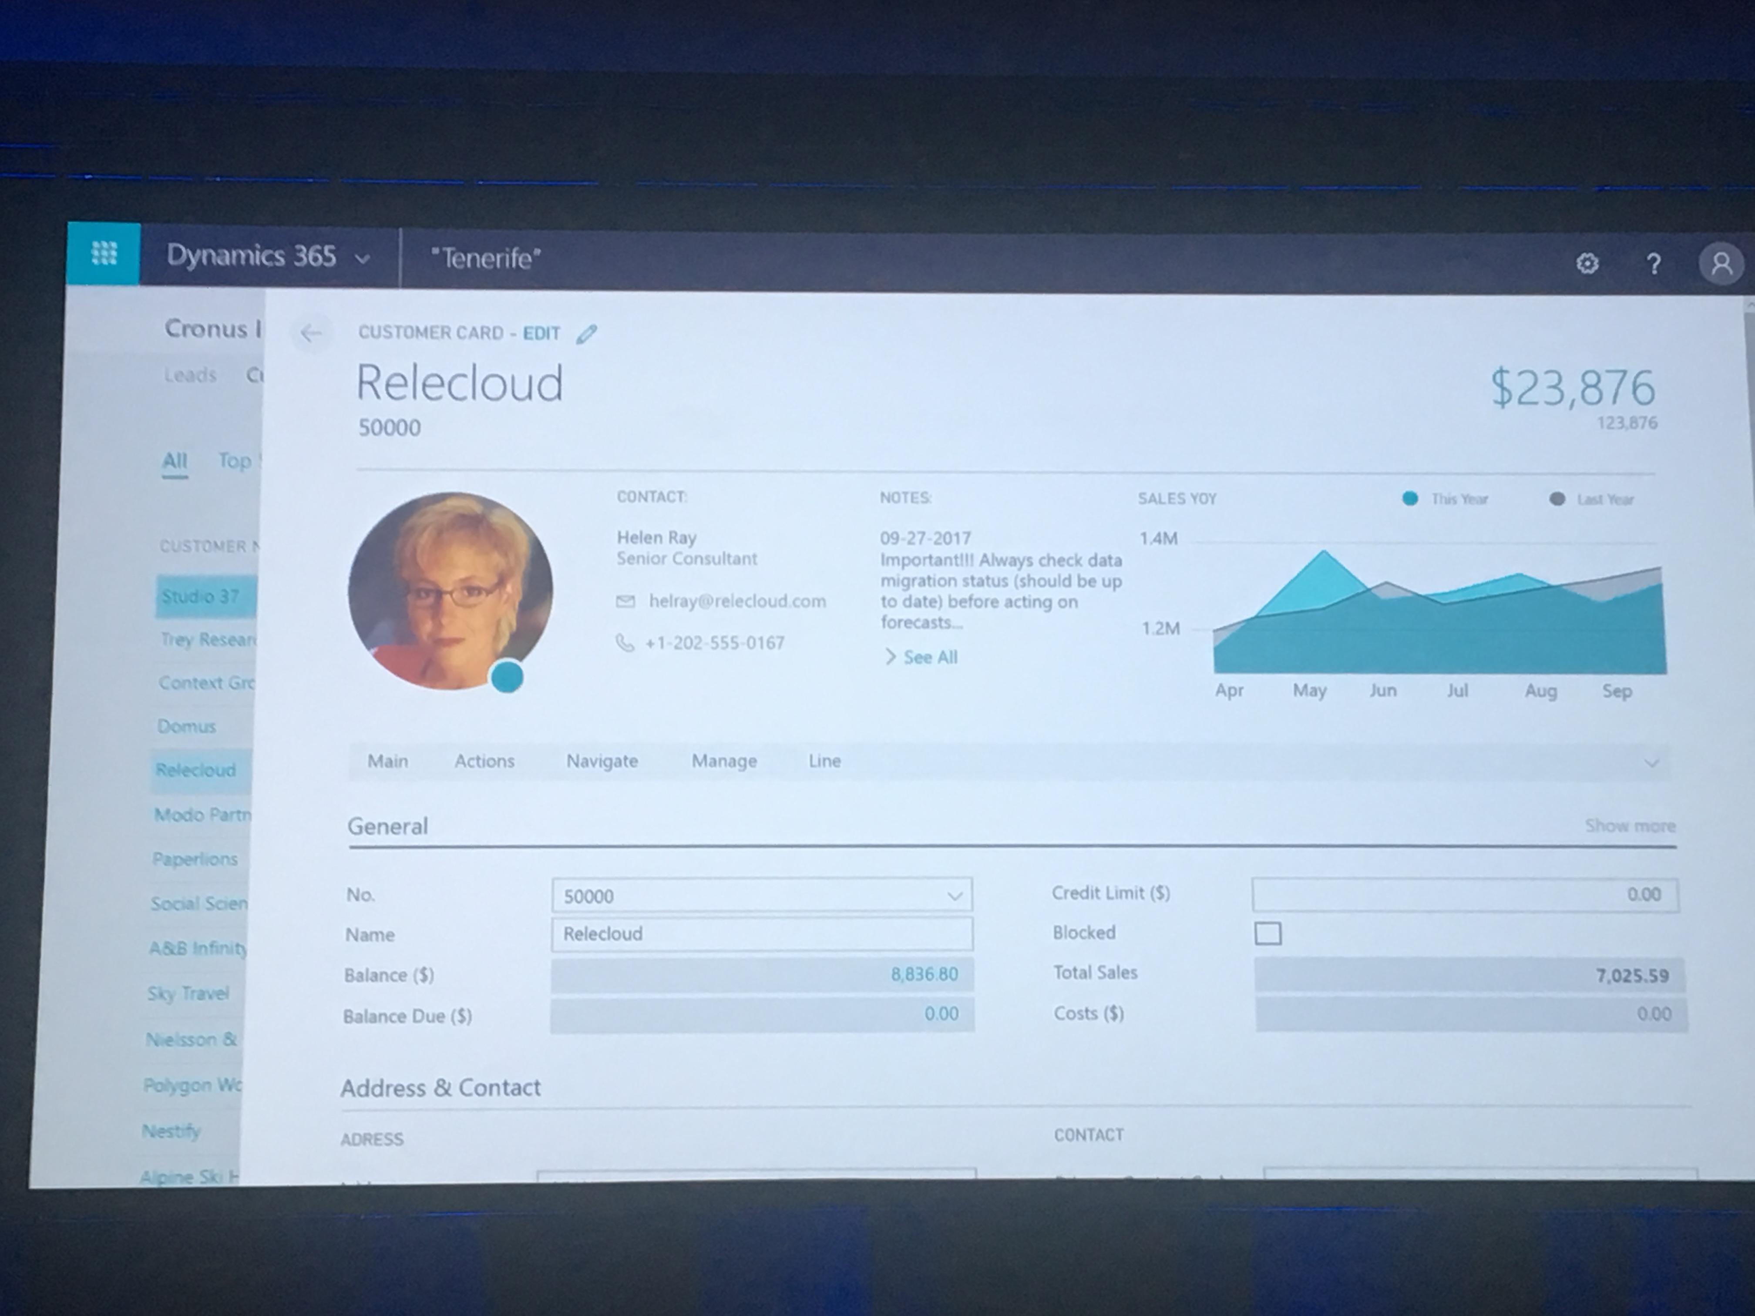This screenshot has height=1316, width=1755.
Task: Click the Costs value field
Action: (x=1472, y=1014)
